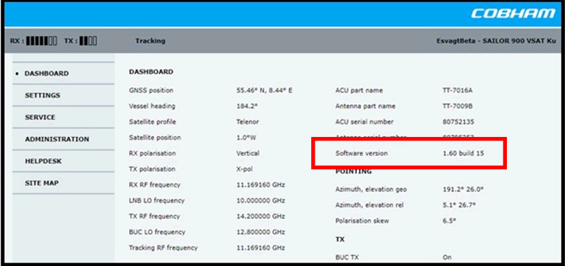The height and width of the screenshot is (266, 565).
Task: Click the Tracking status text
Action: point(150,41)
